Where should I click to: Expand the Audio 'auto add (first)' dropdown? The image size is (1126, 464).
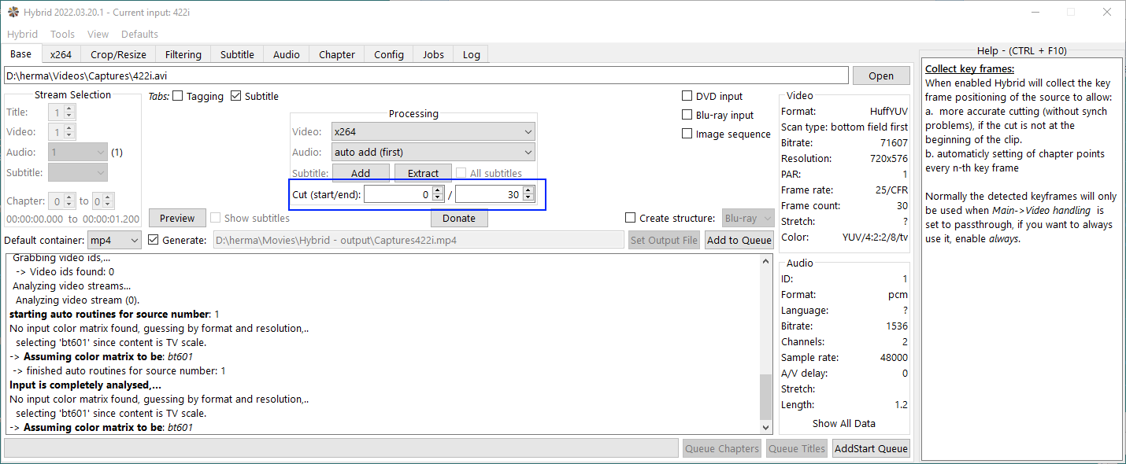click(434, 152)
